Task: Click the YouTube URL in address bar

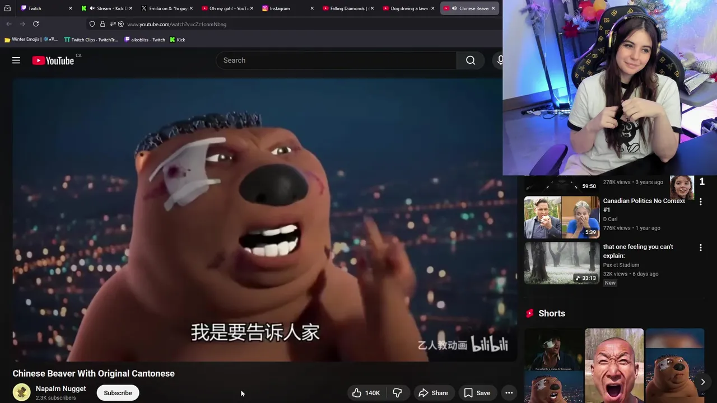Action: pos(176,24)
